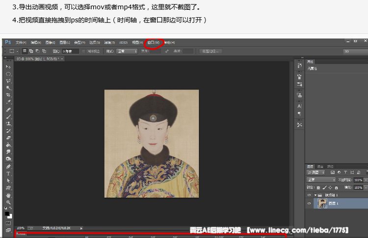Select the Path Selection tool

click(x=8, y=181)
